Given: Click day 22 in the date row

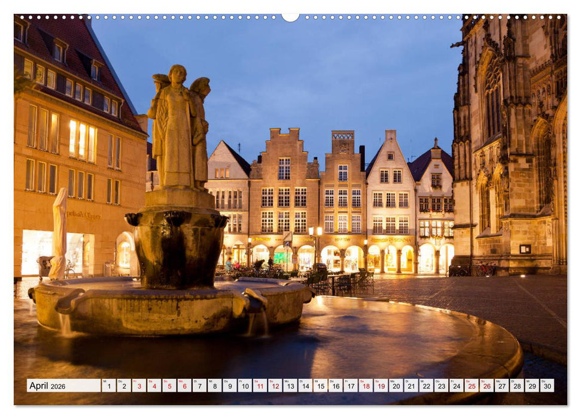Looking at the screenshot, I should point(425,385).
